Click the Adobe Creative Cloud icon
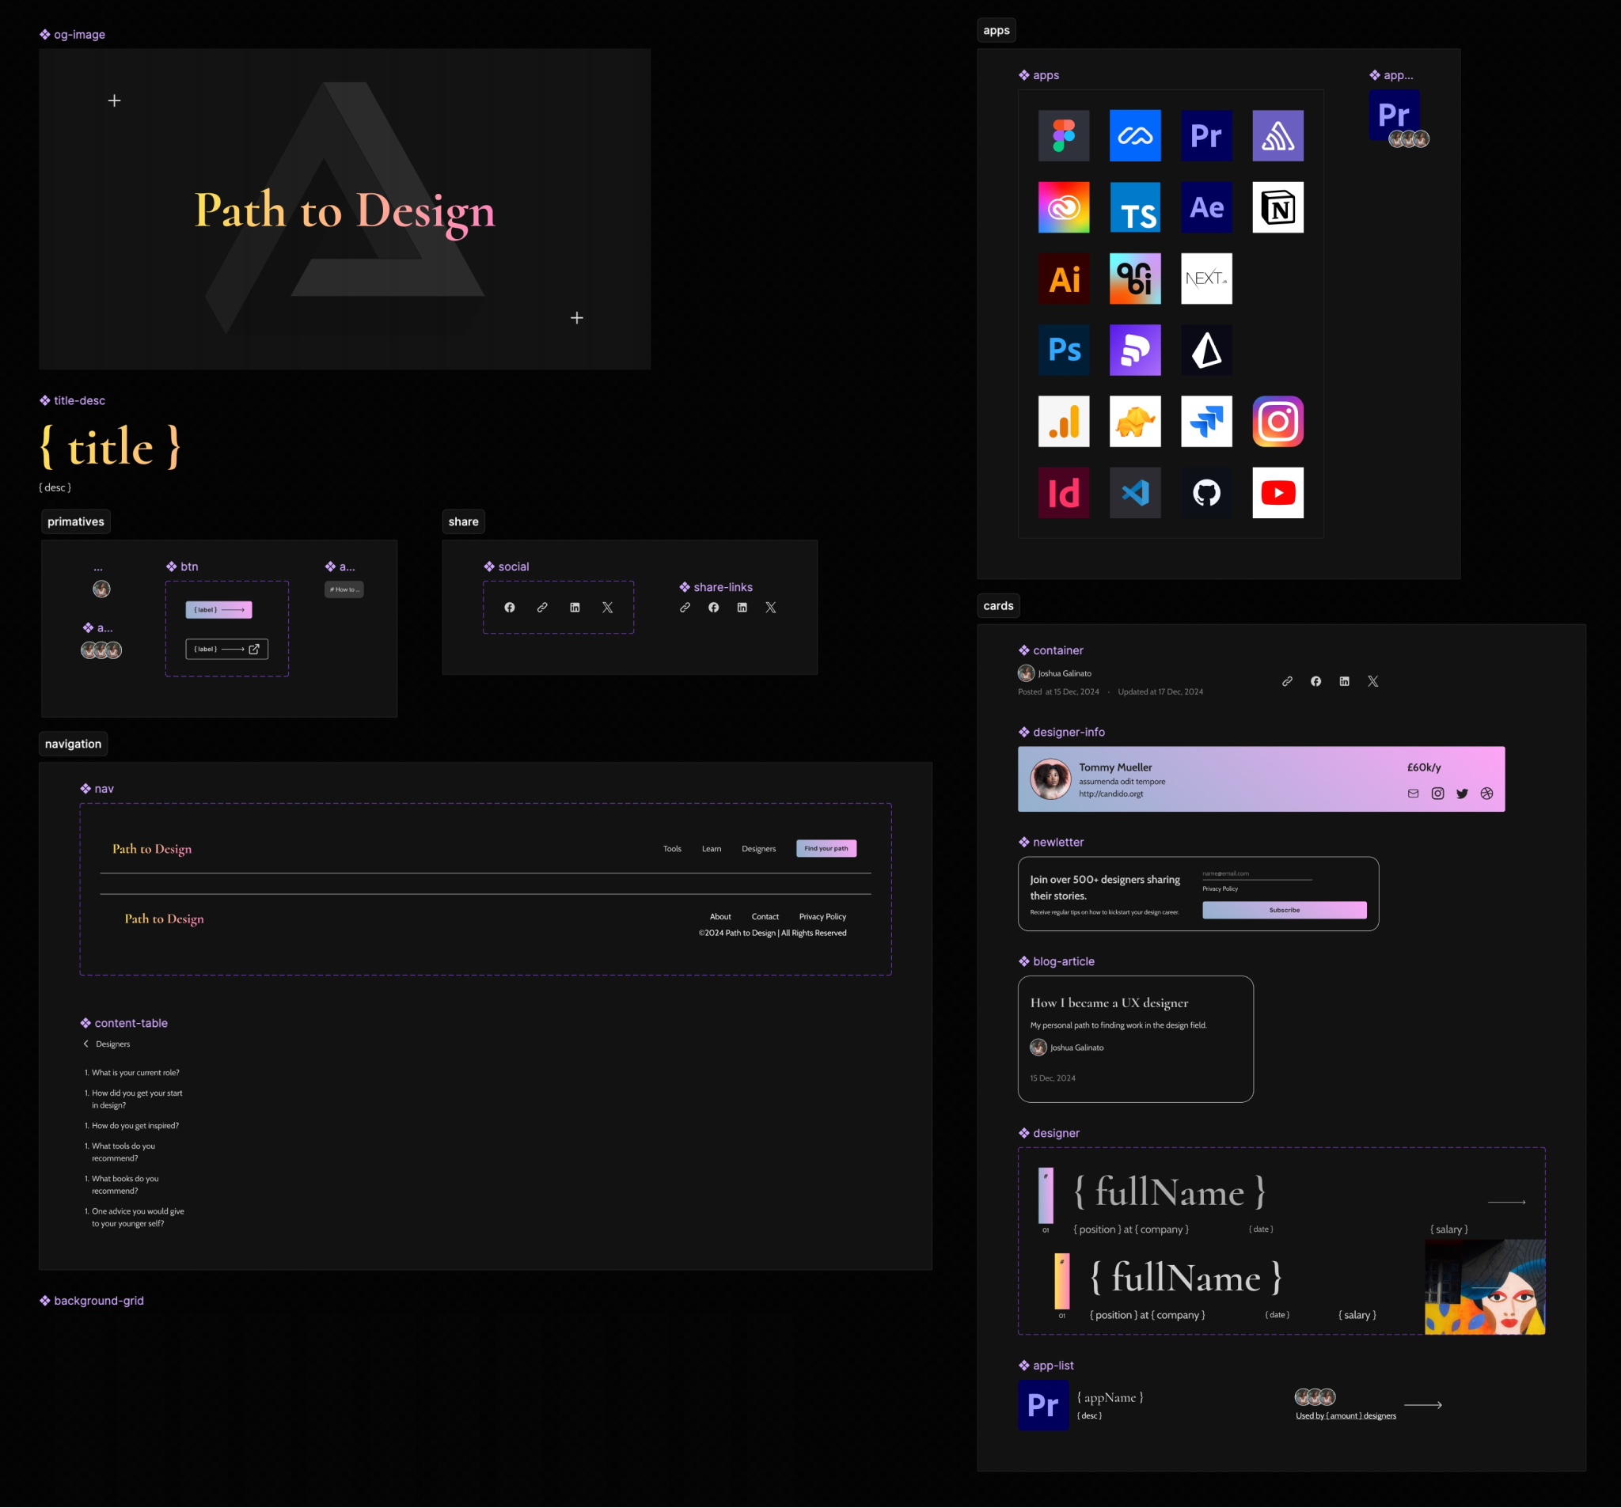The width and height of the screenshot is (1621, 1508). 1063,207
